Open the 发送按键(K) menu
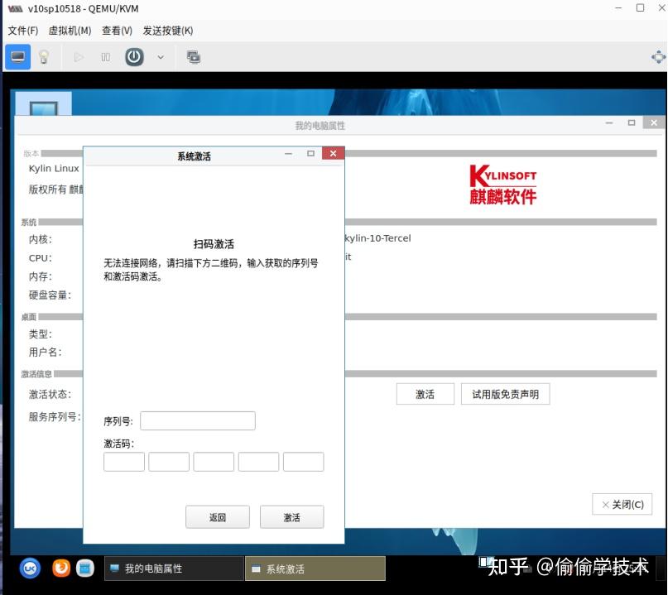 pos(168,31)
